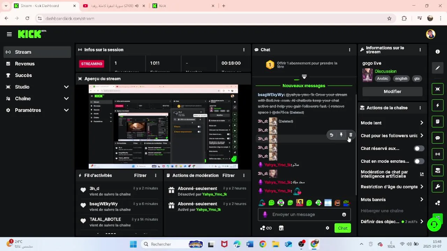This screenshot has height=251, width=447.
Task: Click the channel points infinity icon
Action: [x=266, y=228]
